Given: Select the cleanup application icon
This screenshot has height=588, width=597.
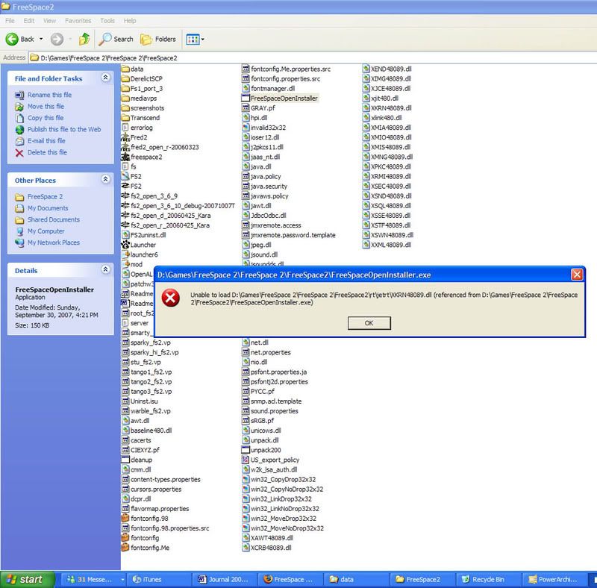Looking at the screenshot, I should pyautogui.click(x=125, y=460).
